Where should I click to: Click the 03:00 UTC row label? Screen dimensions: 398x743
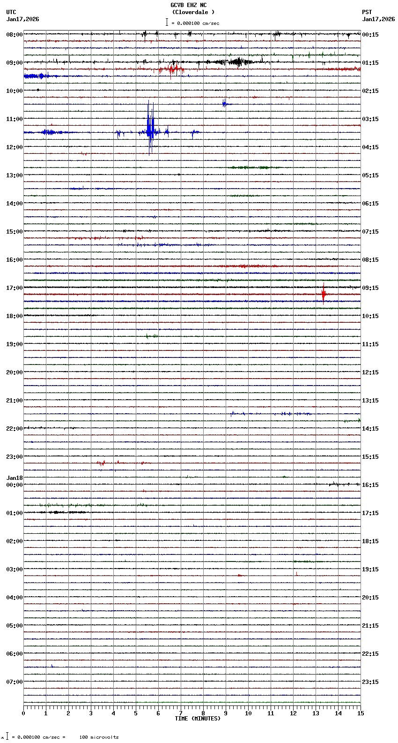click(15, 569)
